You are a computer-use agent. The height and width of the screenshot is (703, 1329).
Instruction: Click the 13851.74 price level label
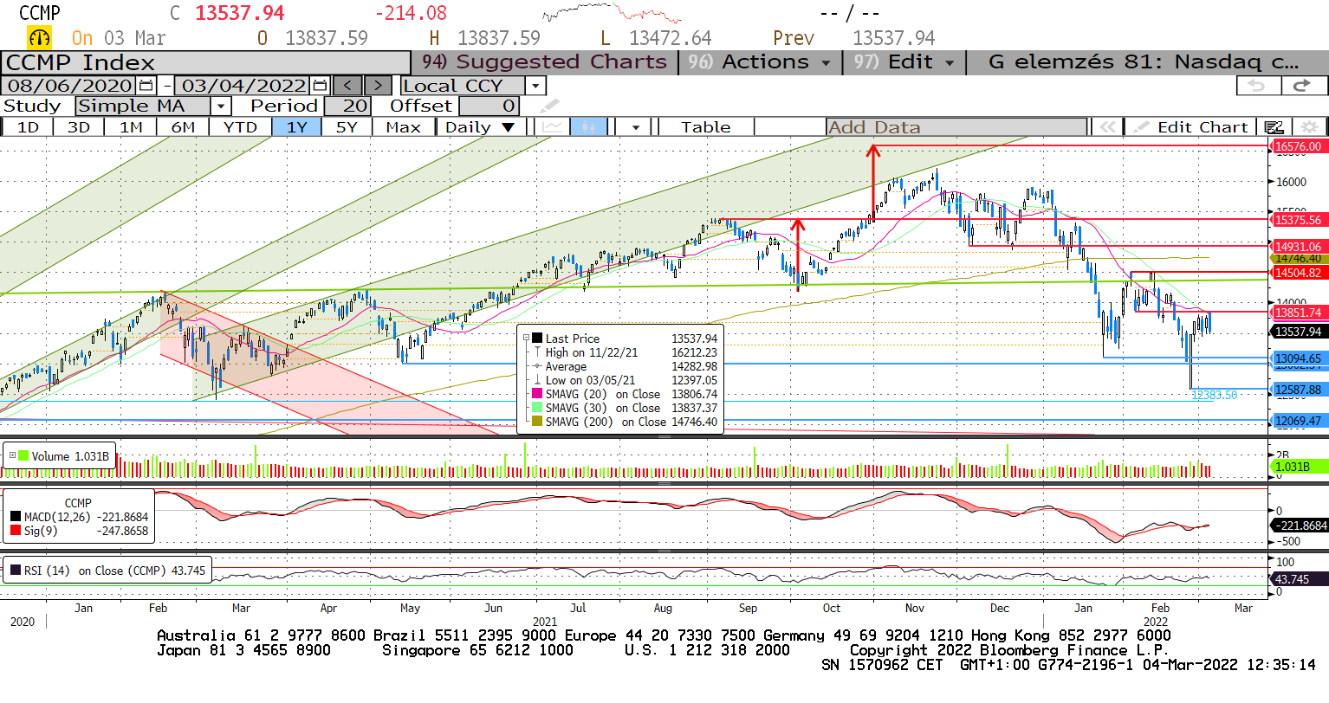1298,313
